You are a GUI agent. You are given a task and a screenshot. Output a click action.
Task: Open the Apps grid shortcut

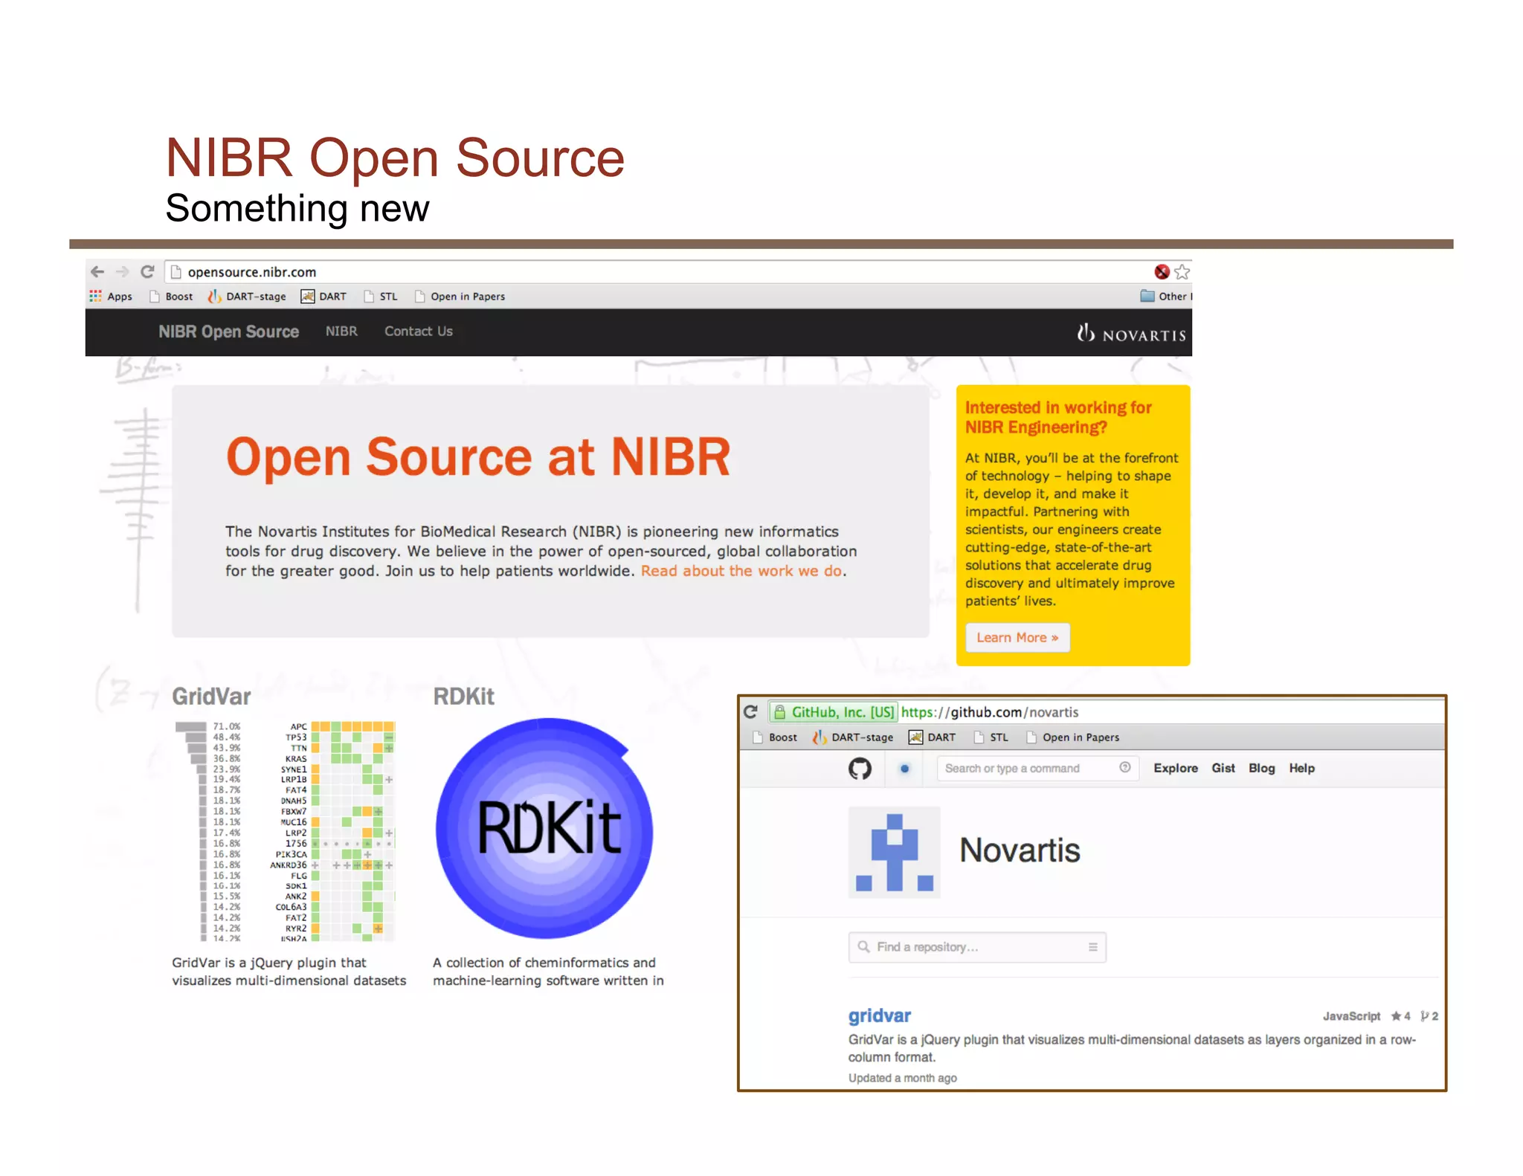(x=111, y=297)
